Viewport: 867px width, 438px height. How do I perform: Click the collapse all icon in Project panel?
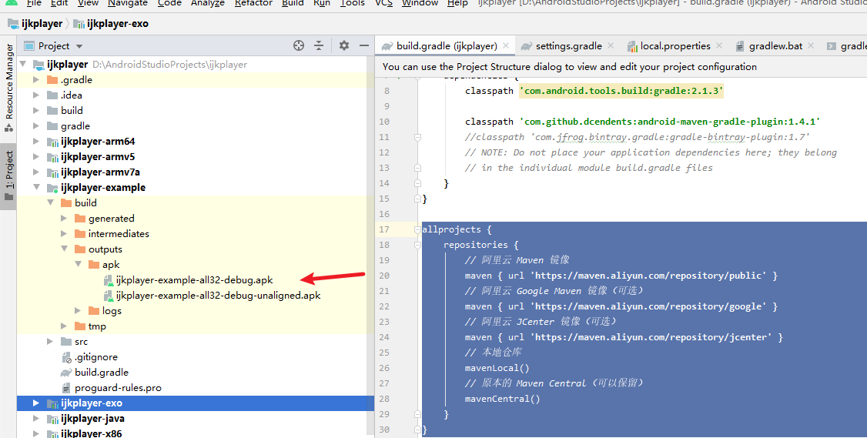pos(319,46)
